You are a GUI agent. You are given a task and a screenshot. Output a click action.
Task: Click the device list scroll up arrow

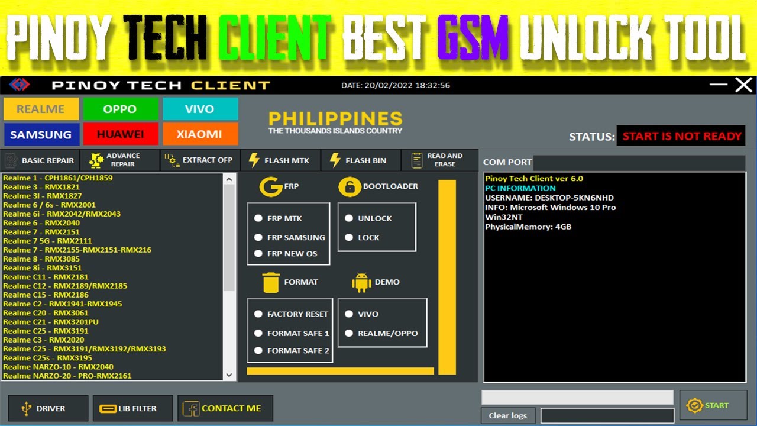pyautogui.click(x=229, y=179)
